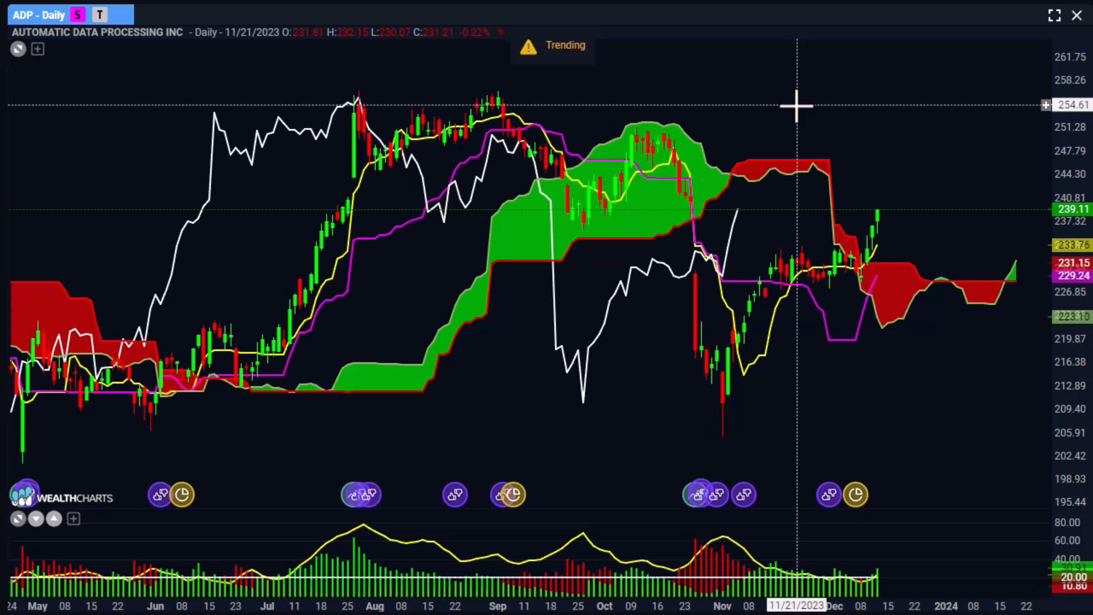
Task: Click the 2024 label on time axis
Action: tap(946, 606)
